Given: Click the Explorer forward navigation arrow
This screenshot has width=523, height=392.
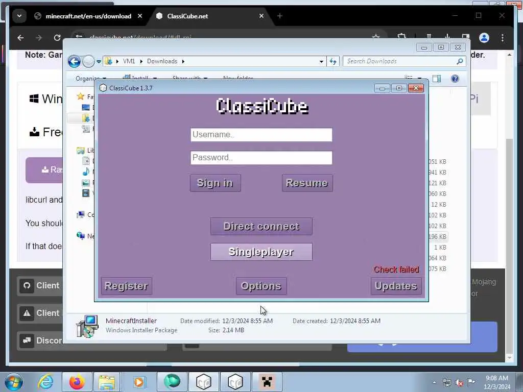Looking at the screenshot, I should 88,61.
